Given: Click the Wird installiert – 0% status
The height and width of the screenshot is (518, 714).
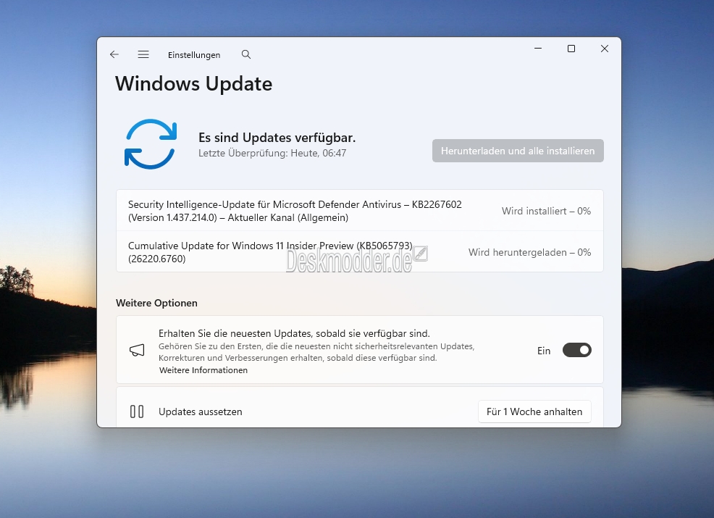Looking at the screenshot, I should coord(546,211).
